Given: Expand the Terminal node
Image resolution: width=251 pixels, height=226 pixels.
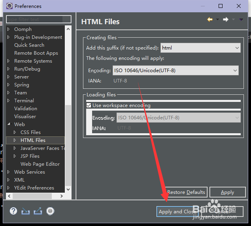Looking at the screenshot, I should [x=8, y=101].
